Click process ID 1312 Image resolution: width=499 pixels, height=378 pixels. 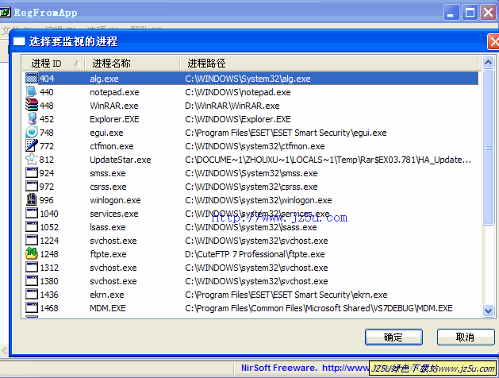point(49,268)
